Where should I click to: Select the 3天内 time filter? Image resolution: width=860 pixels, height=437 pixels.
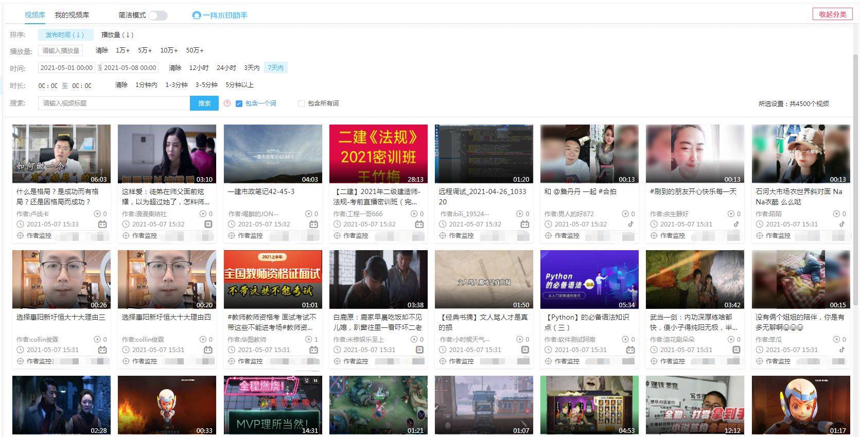(252, 68)
